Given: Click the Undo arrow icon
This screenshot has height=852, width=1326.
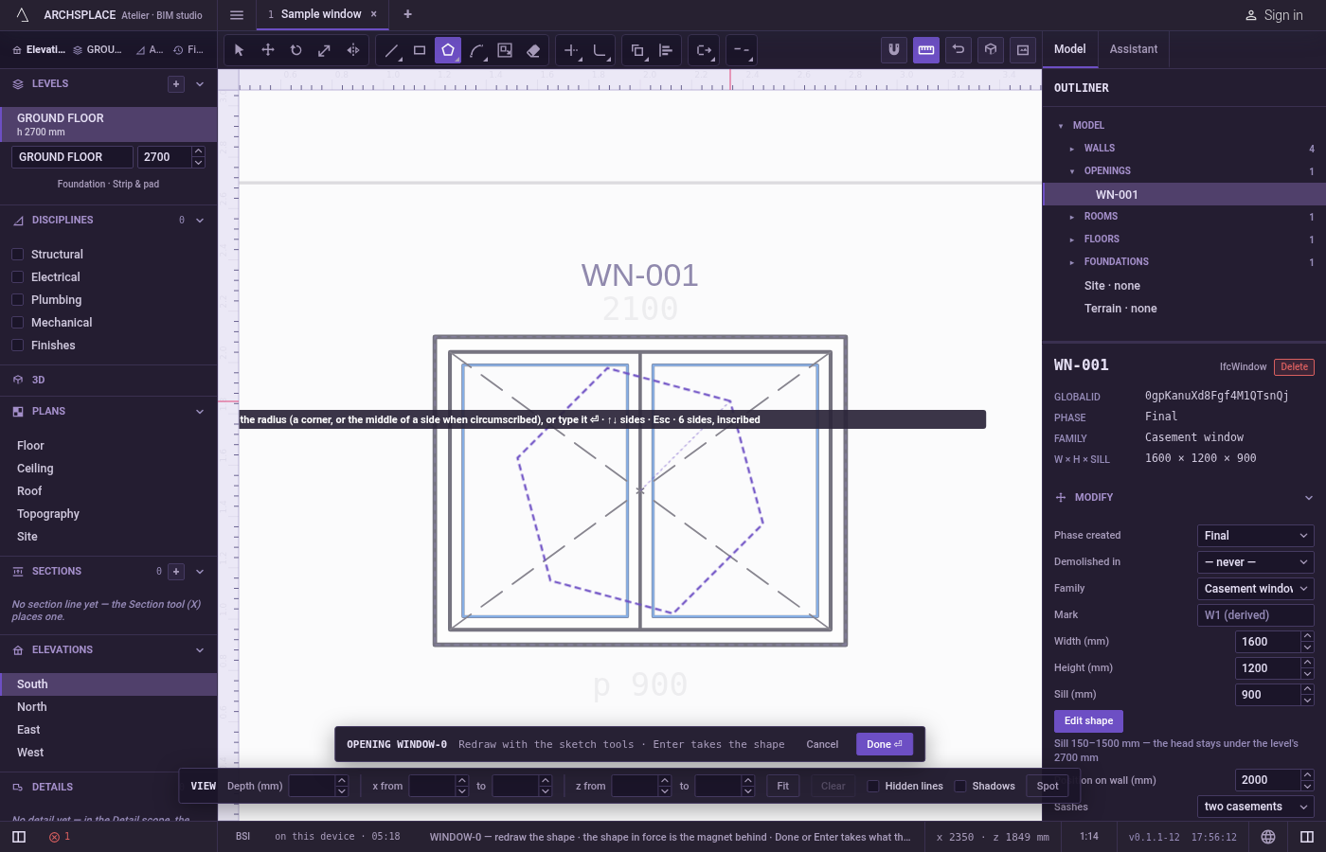Looking at the screenshot, I should coord(959,50).
